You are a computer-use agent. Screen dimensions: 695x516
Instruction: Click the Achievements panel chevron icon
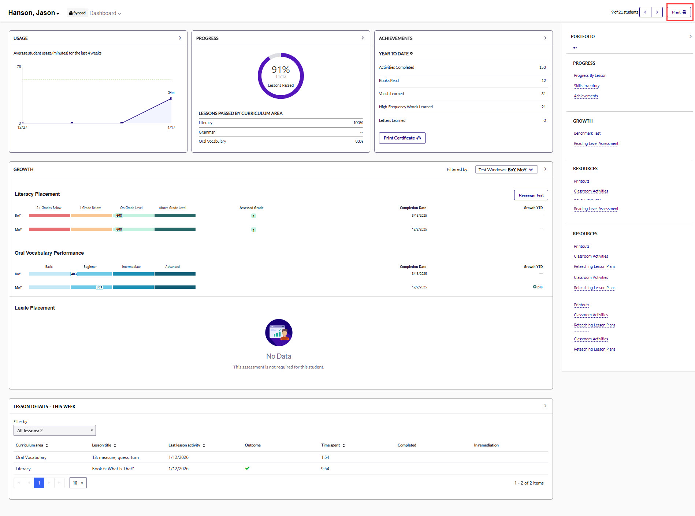[545, 38]
